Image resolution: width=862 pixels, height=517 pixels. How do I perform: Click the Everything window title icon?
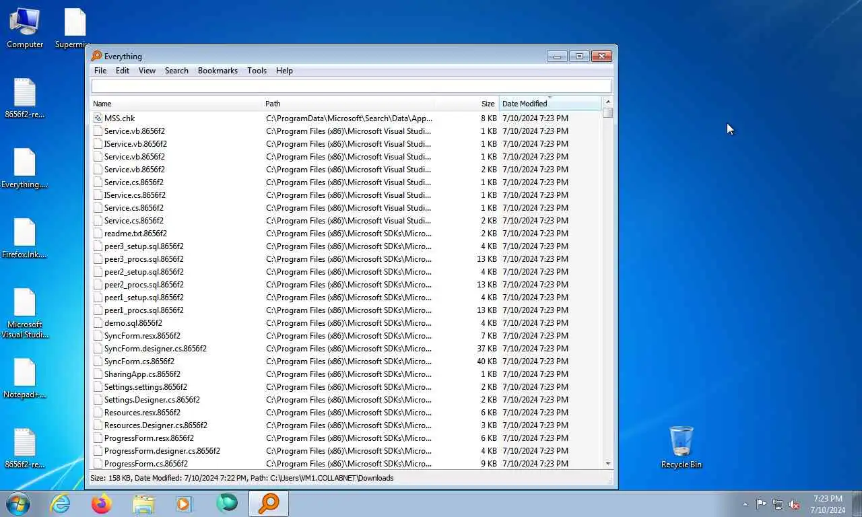96,56
